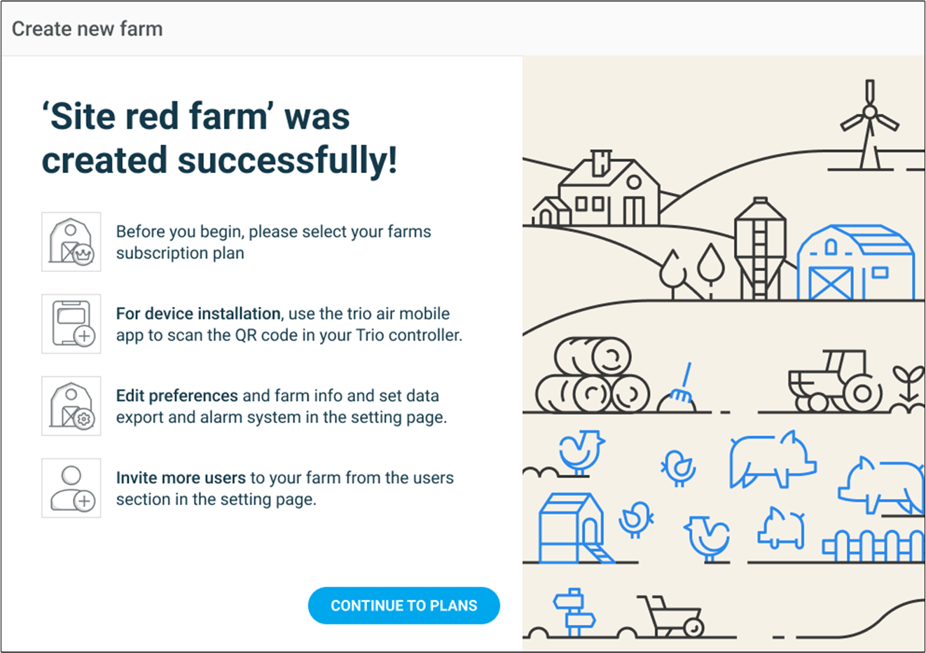Click the blue barn illustration
The width and height of the screenshot is (926, 653).
855,263
